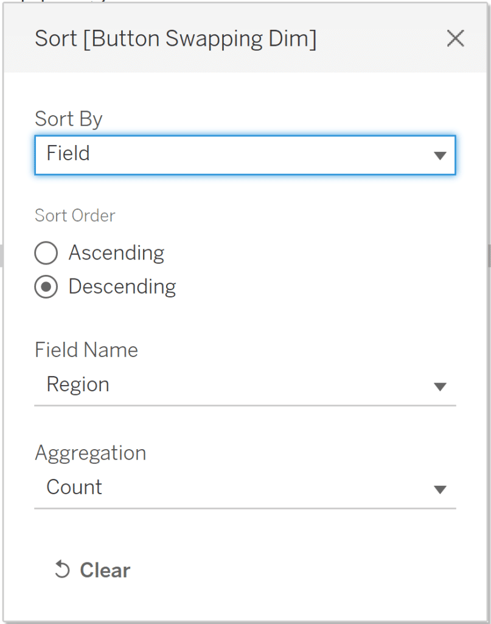Click Clear to reset the sort settings
The width and height of the screenshot is (491, 624).
(103, 570)
